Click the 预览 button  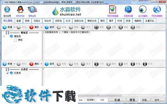132,100
